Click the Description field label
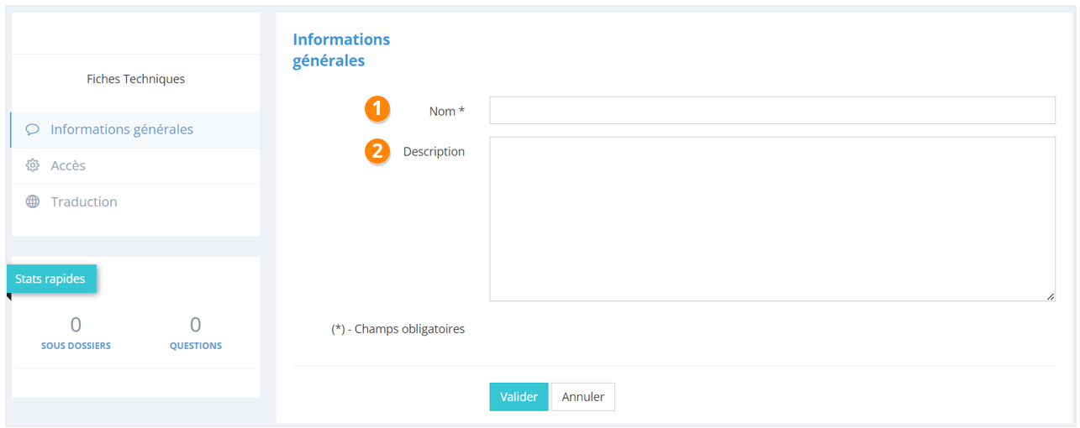 click(x=434, y=152)
